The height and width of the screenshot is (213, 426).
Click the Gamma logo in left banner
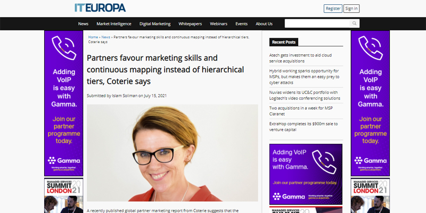click(64, 160)
